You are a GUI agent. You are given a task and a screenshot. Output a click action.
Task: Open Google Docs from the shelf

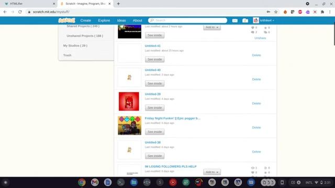108,182
